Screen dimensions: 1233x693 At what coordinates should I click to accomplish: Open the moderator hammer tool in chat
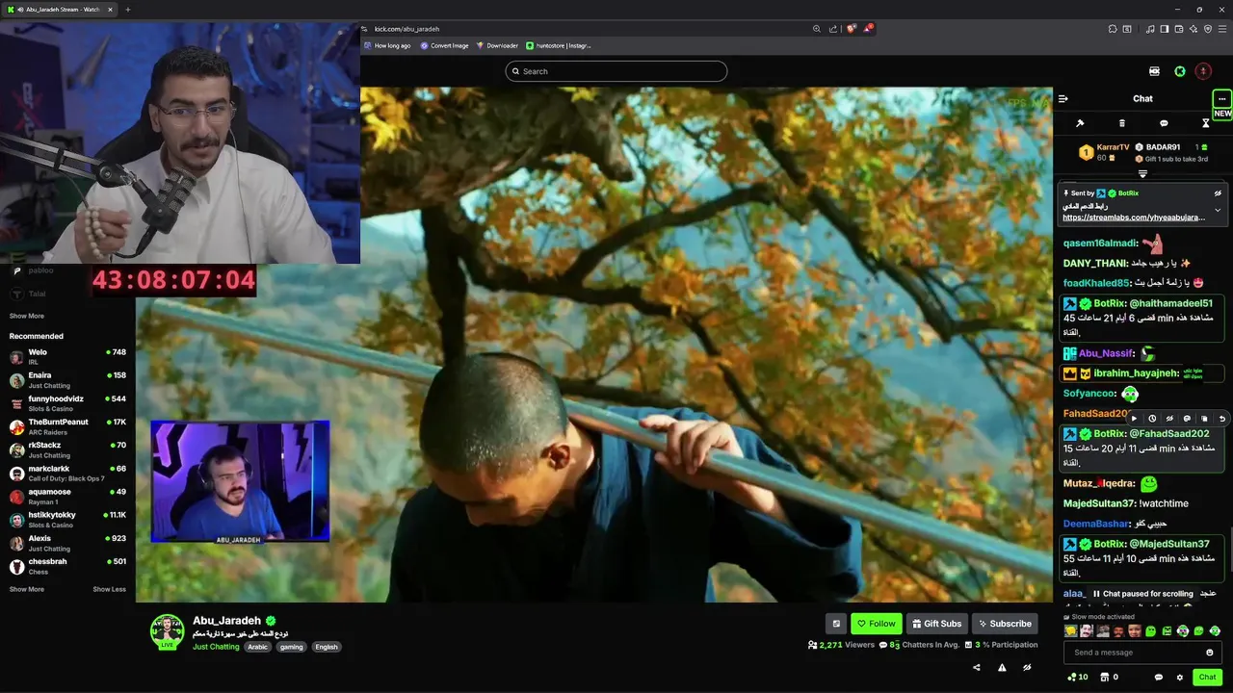coord(1080,123)
